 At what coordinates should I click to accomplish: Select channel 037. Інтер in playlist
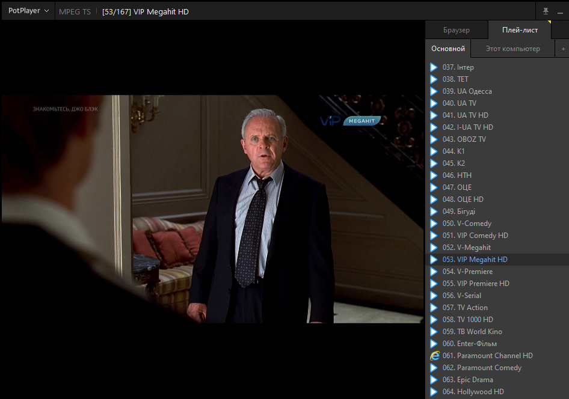coord(497,67)
